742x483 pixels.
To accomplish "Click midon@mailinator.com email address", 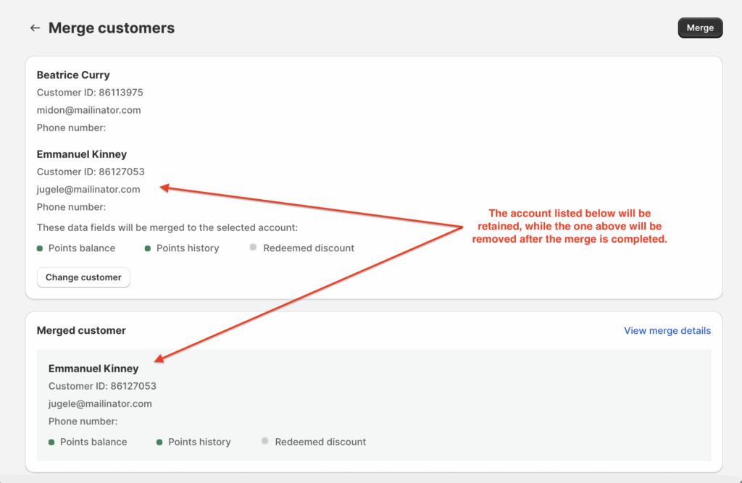I will 87,110.
